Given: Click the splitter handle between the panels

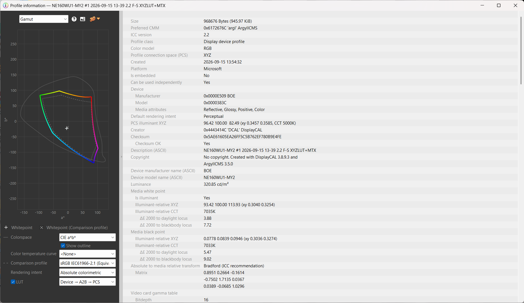Looking at the screenshot, I should coord(121,157).
